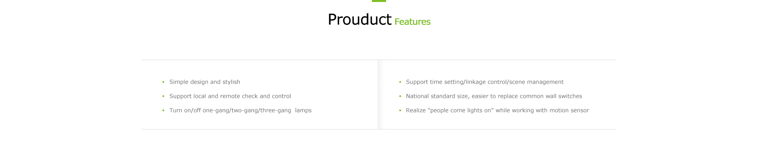Click green bullet before 'Simple design and stylish'
Viewport: 758px width, 161px height.
pos(163,82)
